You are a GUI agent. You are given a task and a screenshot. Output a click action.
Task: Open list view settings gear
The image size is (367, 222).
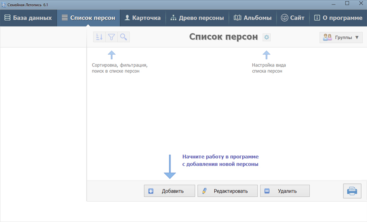tap(267, 37)
